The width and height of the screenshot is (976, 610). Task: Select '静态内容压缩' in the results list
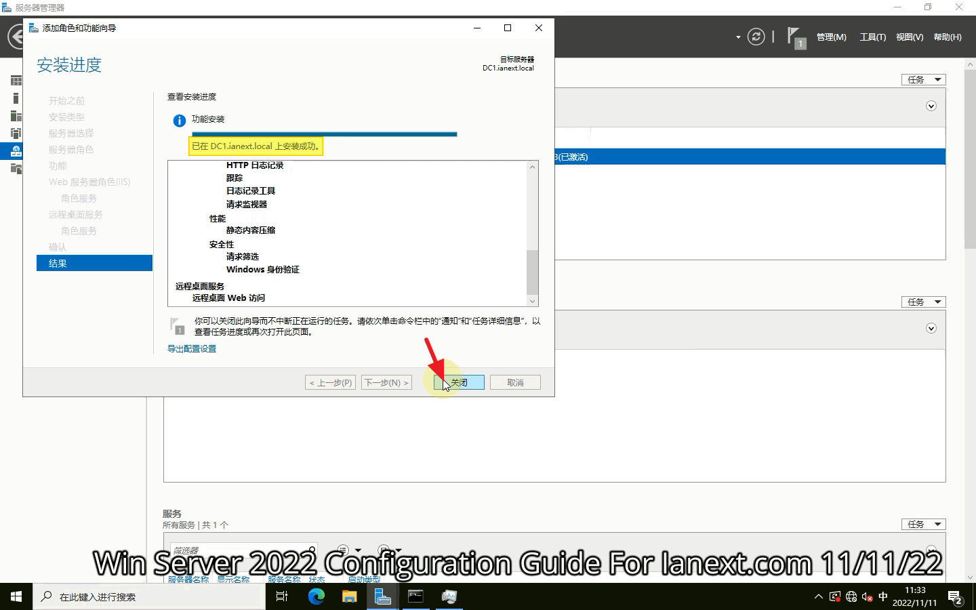pyautogui.click(x=251, y=230)
